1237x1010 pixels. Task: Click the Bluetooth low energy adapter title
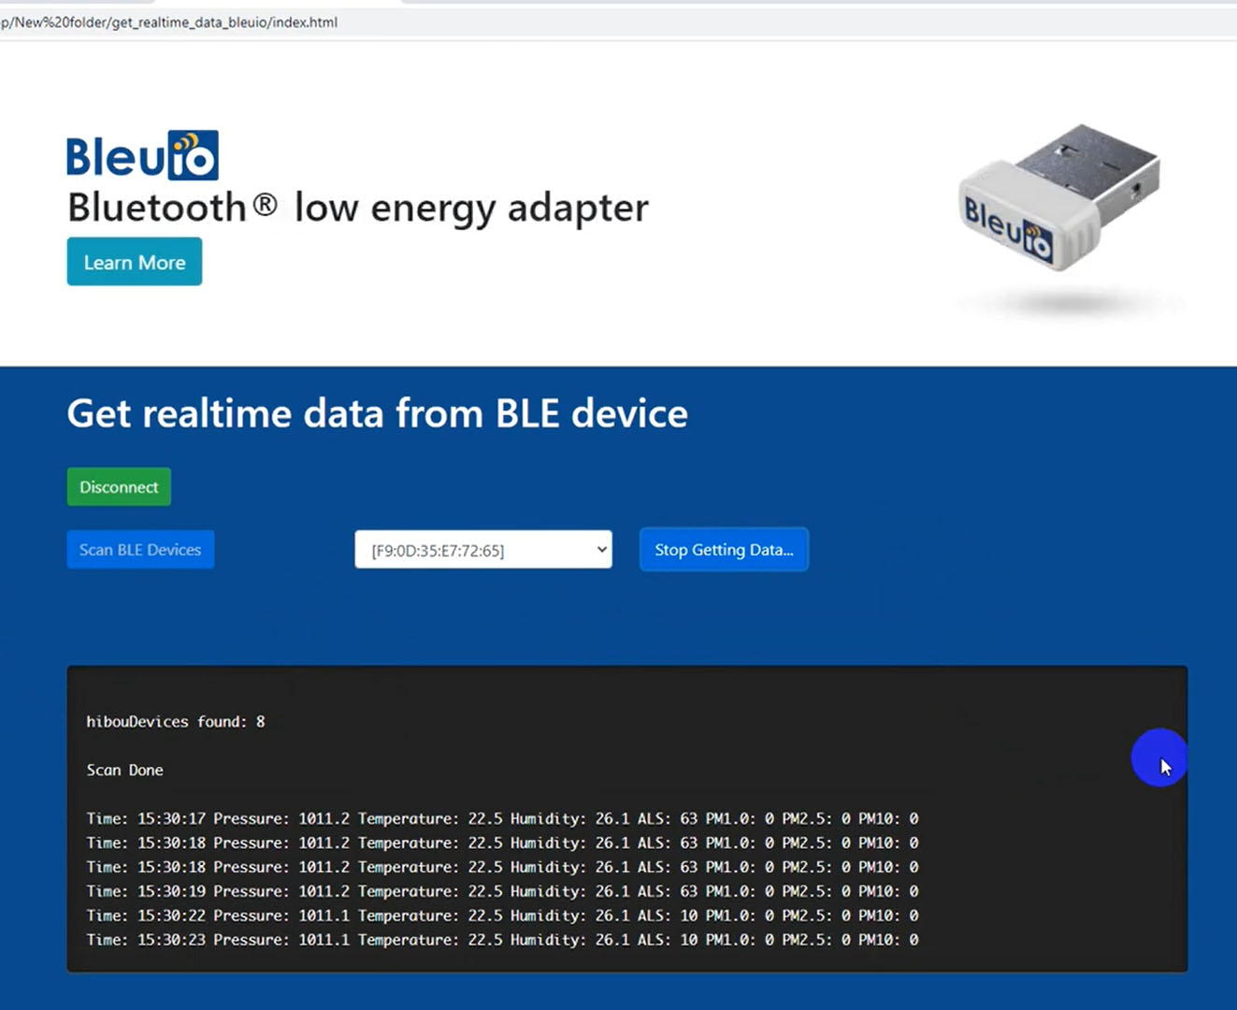[357, 208]
